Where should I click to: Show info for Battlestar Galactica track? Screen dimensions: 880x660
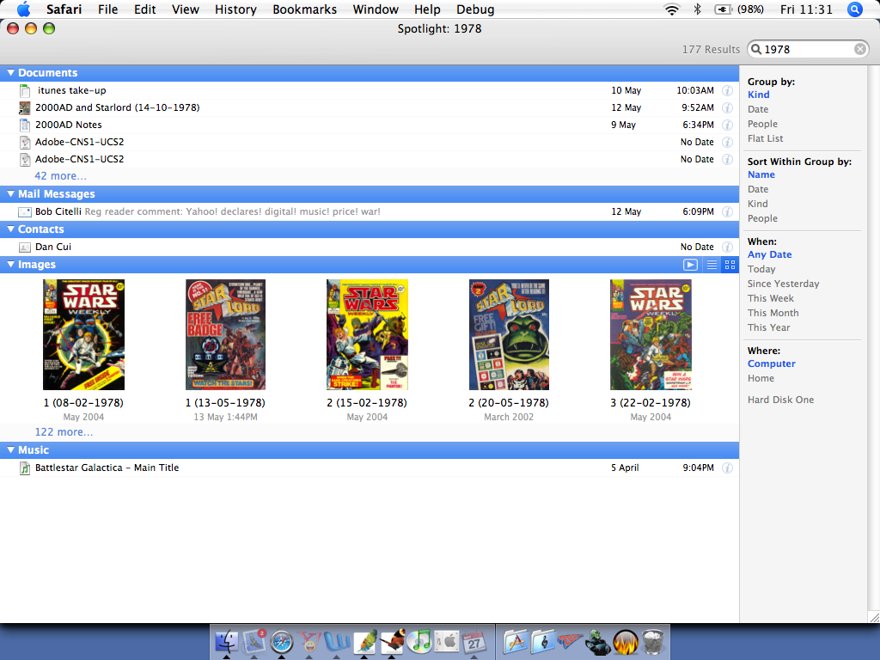click(x=727, y=467)
